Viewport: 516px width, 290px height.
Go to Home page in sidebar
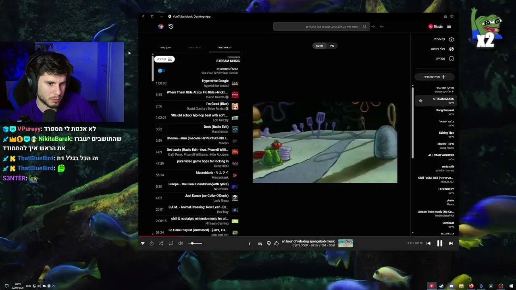444,39
